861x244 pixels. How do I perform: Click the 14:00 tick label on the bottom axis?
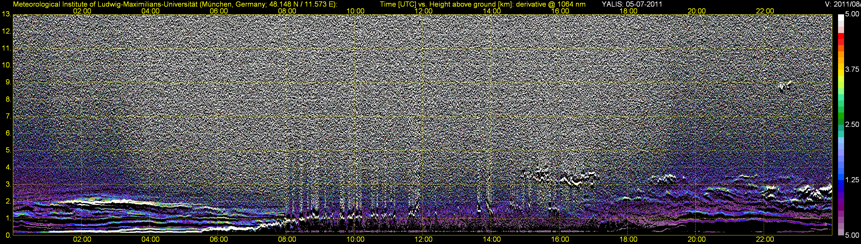[492, 239]
